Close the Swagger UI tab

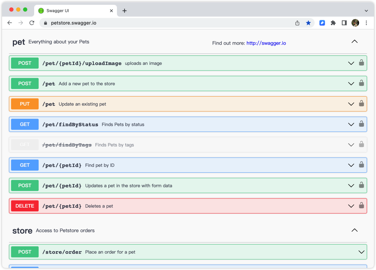111,10
